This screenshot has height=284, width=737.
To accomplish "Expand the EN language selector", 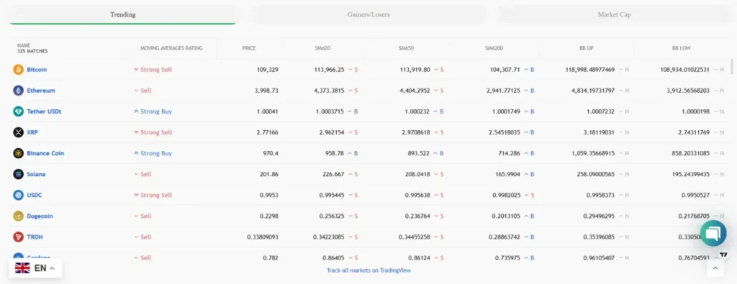I will click(35, 268).
